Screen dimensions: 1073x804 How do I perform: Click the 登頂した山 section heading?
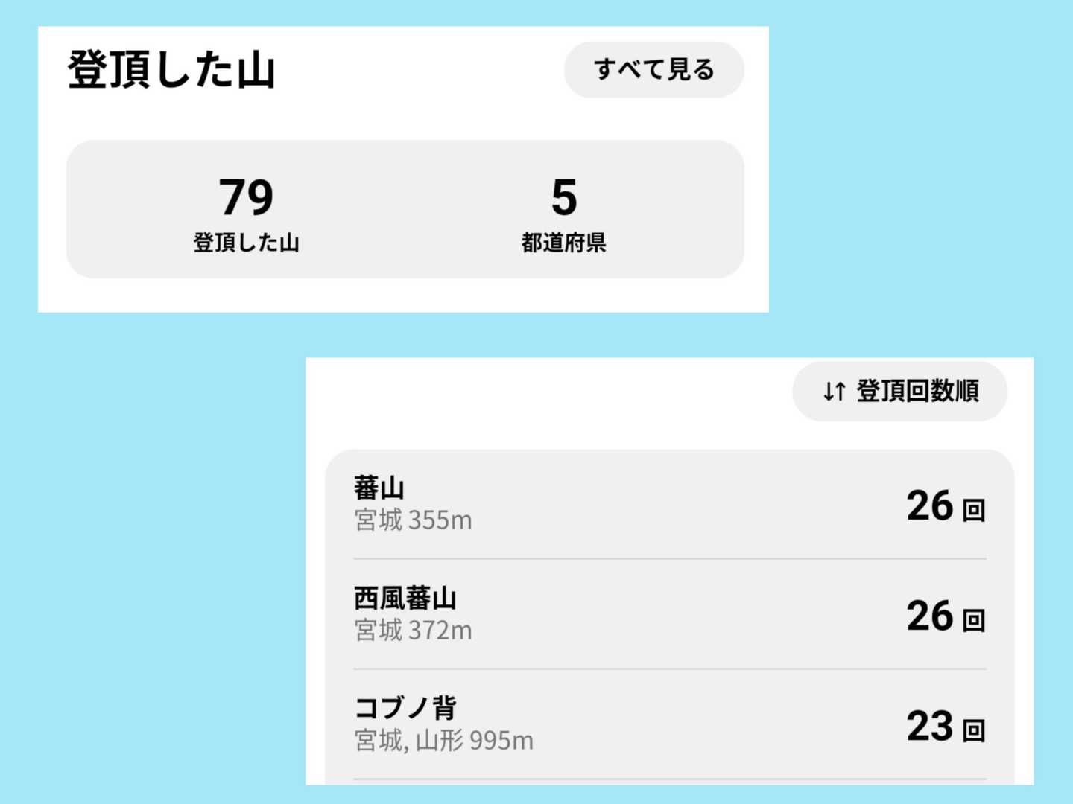click(171, 70)
